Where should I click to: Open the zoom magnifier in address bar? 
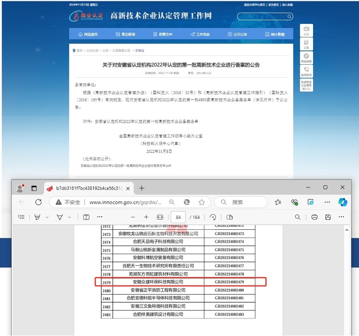[x=172, y=202]
